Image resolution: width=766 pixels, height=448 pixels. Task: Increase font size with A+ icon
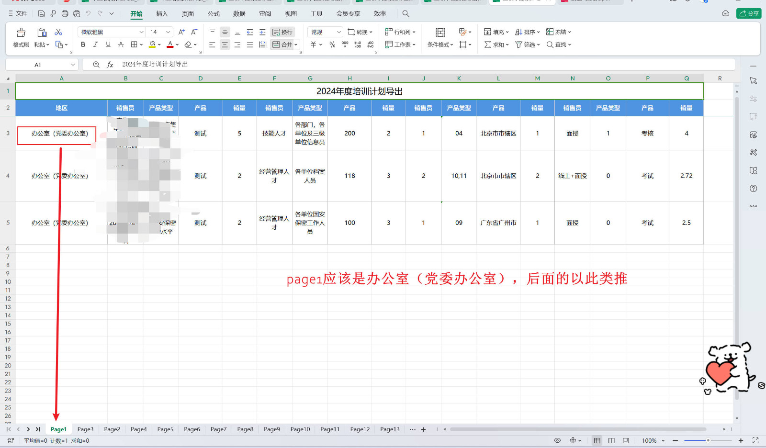(181, 32)
